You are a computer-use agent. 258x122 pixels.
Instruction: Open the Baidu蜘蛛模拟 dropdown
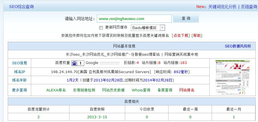click(x=148, y=28)
